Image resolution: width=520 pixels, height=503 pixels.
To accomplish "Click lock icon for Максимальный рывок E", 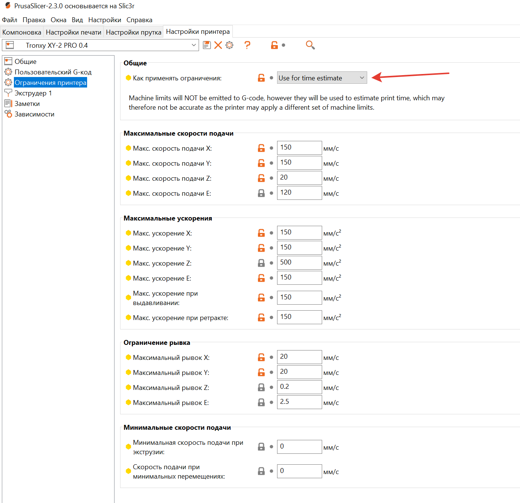I will (x=261, y=402).
